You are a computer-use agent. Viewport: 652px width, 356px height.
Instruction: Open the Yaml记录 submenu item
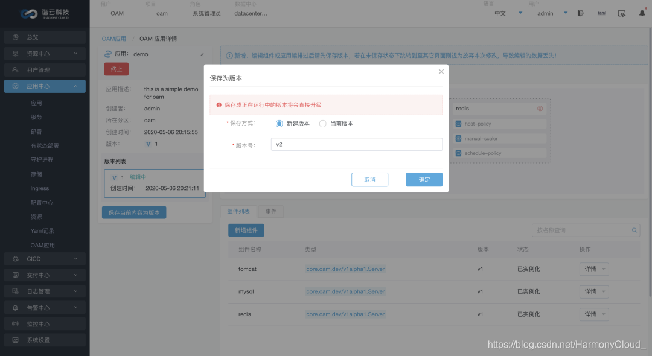(x=42, y=231)
